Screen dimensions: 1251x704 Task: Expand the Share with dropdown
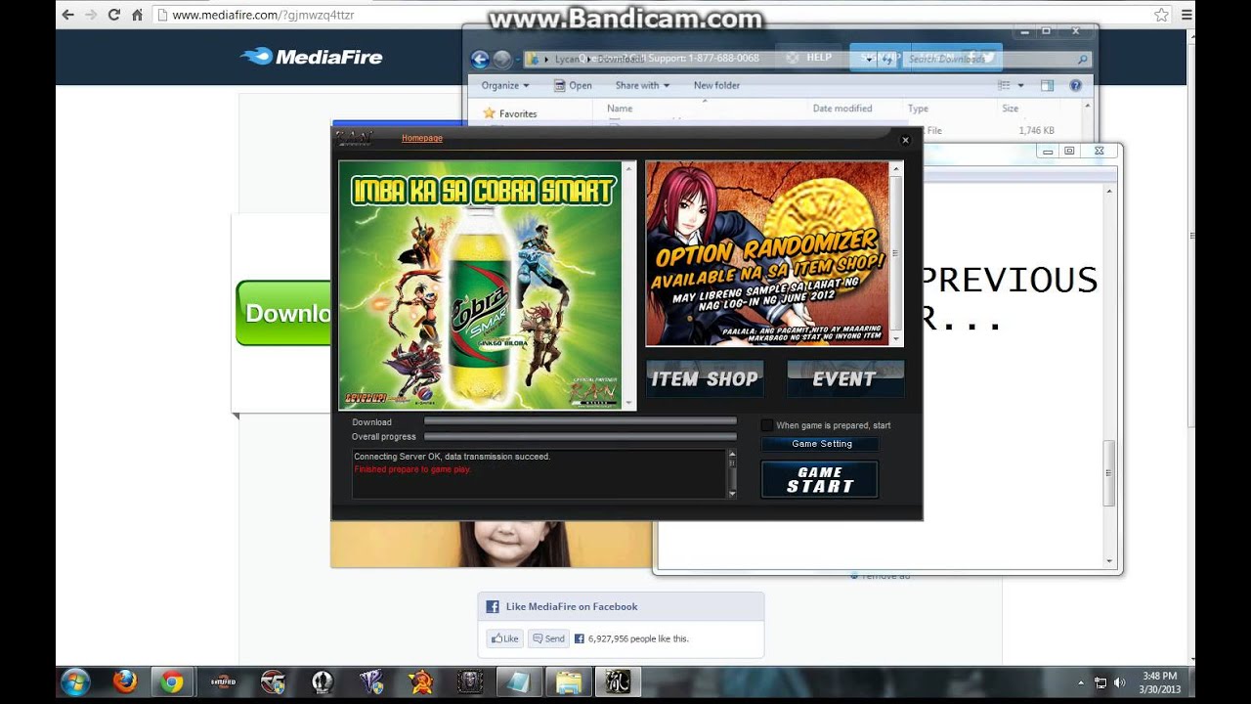point(642,85)
